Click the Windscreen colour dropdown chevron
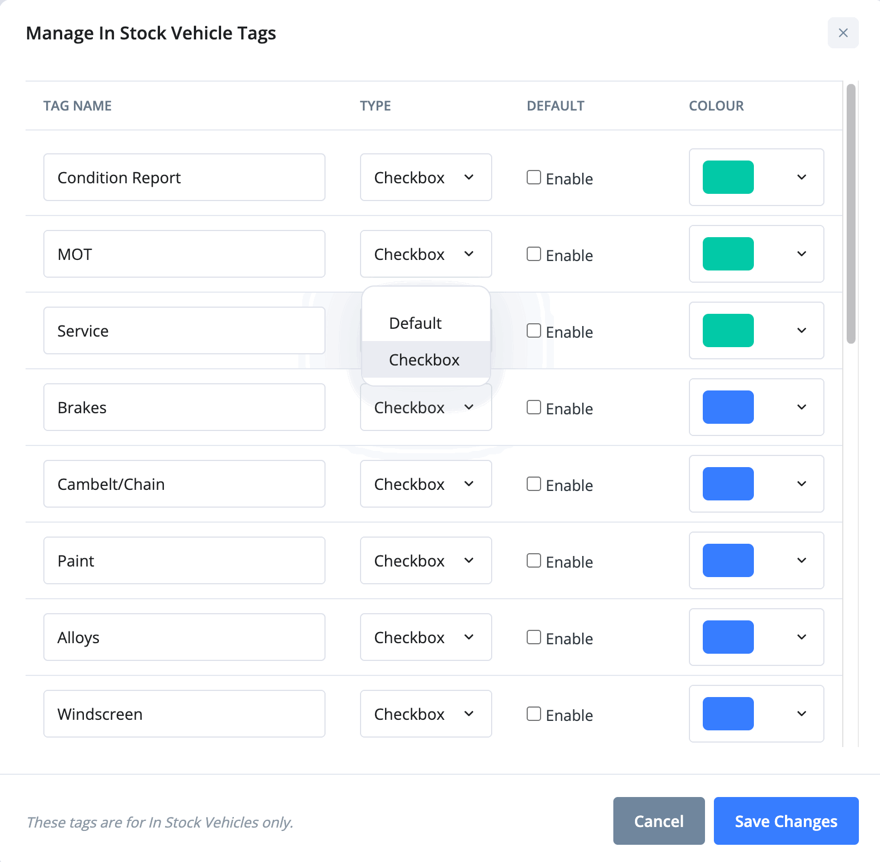880x862 pixels. (802, 714)
